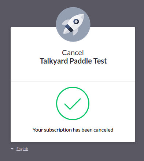Image resolution: width=144 pixels, height=161 pixels.
Task: Click the subscription canceled confirmation message
Action: click(73, 130)
